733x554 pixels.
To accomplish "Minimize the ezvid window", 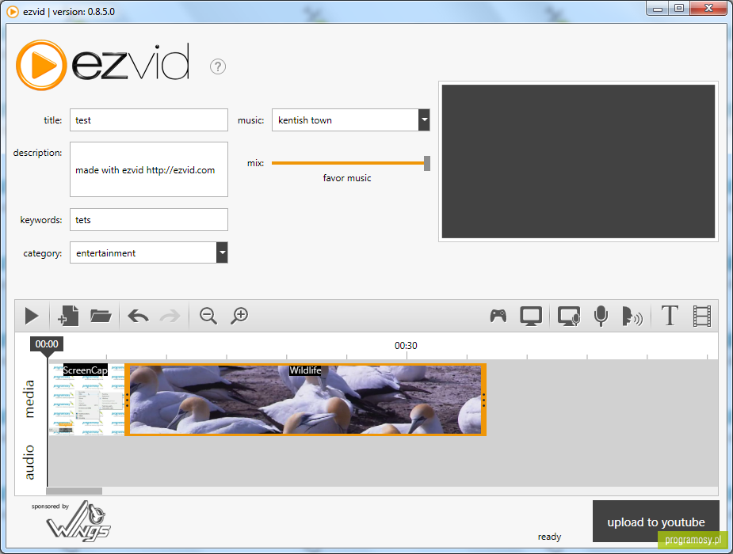I will (x=657, y=9).
